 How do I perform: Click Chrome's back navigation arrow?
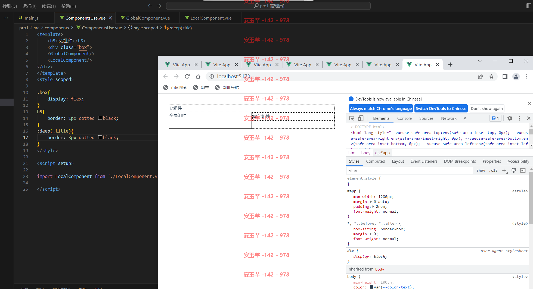[x=165, y=77]
